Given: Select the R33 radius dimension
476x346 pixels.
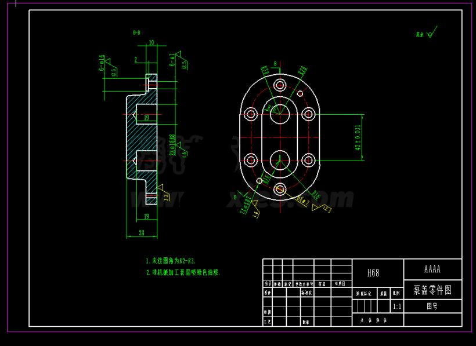Looking at the screenshot, I should (x=265, y=70).
